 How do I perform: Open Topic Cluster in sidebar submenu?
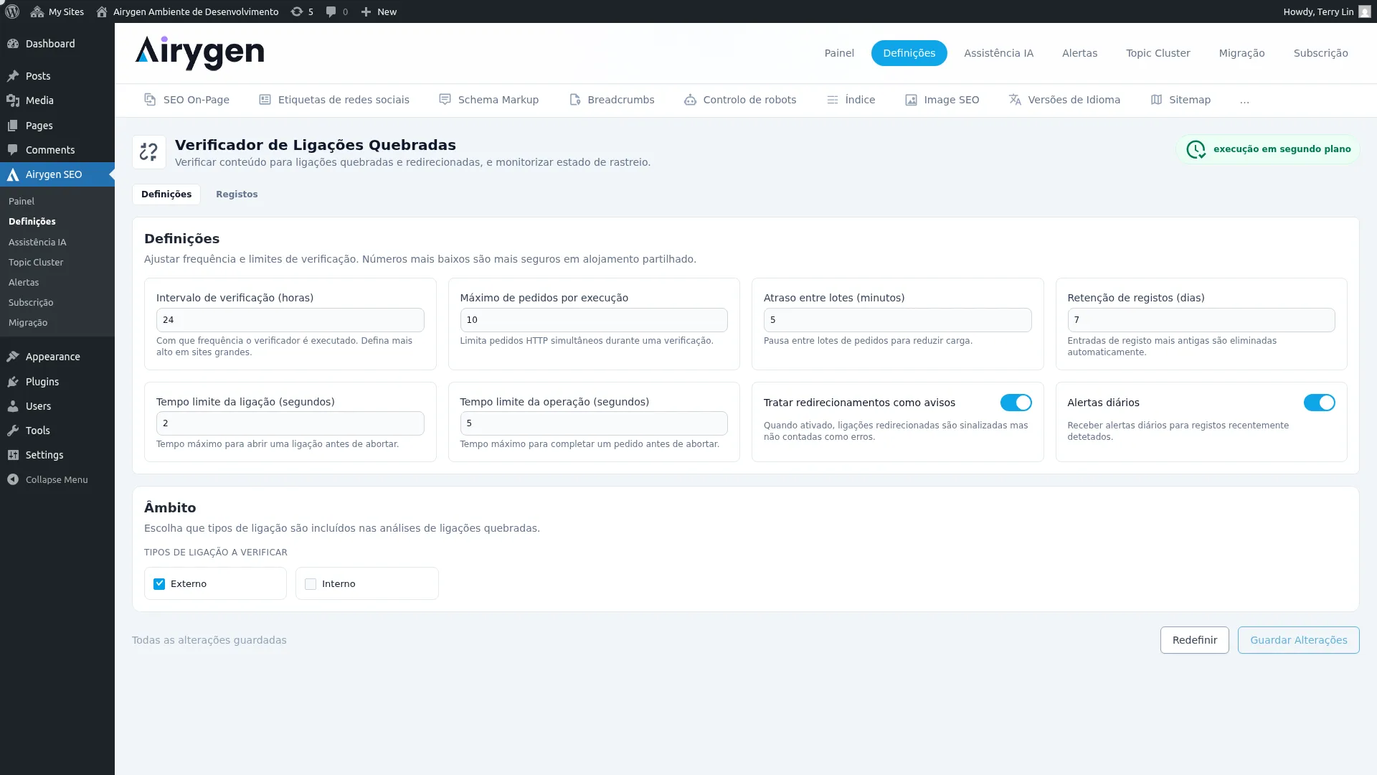point(36,263)
